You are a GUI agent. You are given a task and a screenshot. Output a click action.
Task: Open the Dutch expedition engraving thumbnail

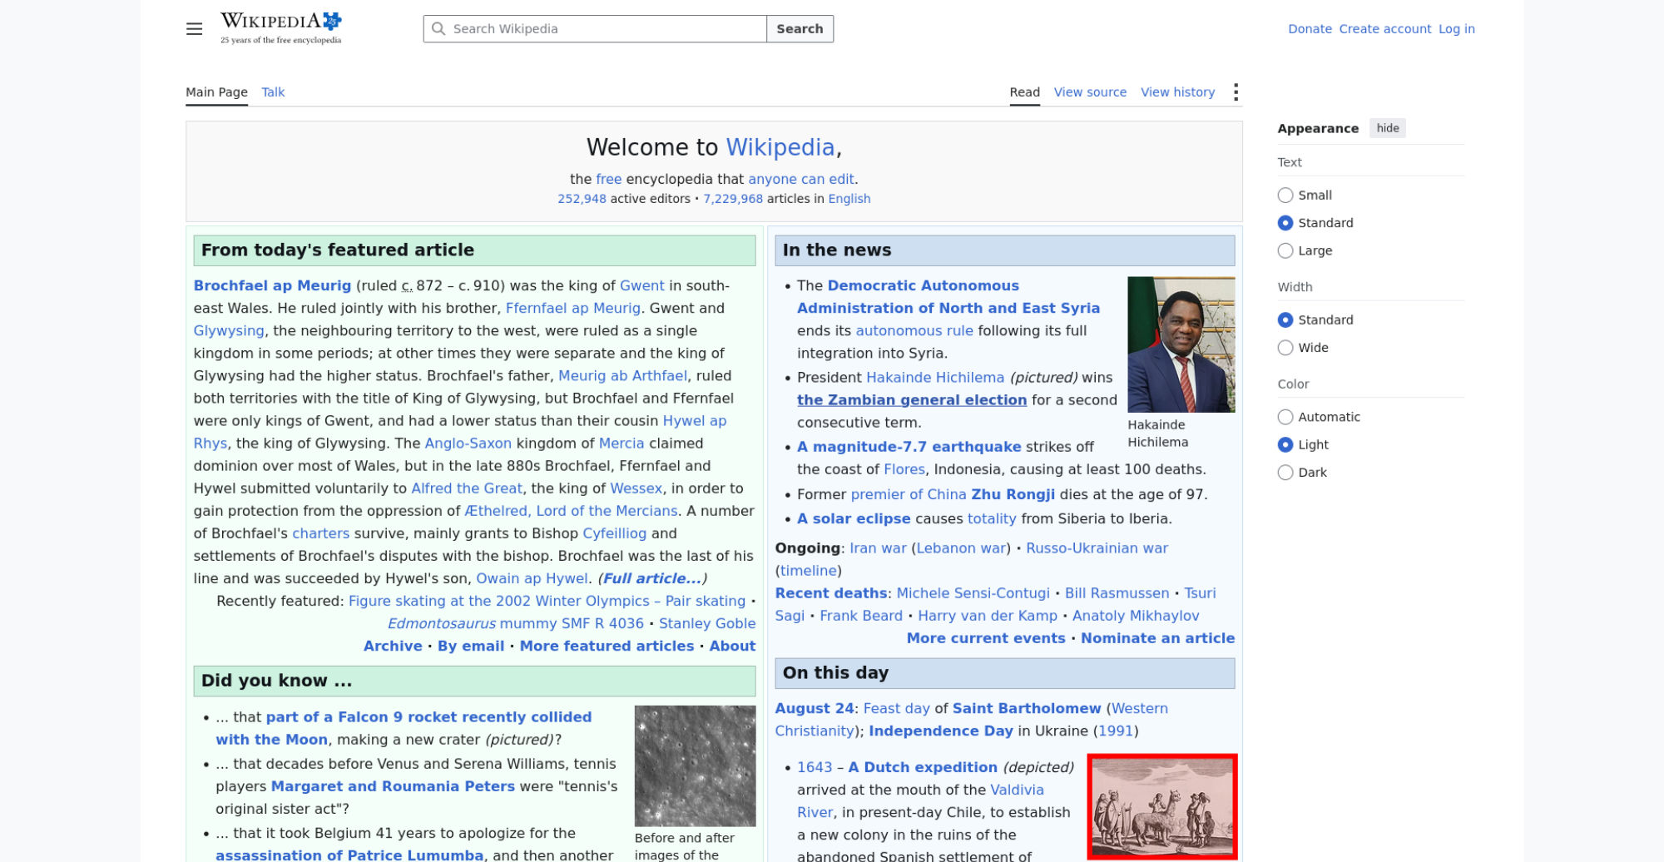tap(1162, 806)
